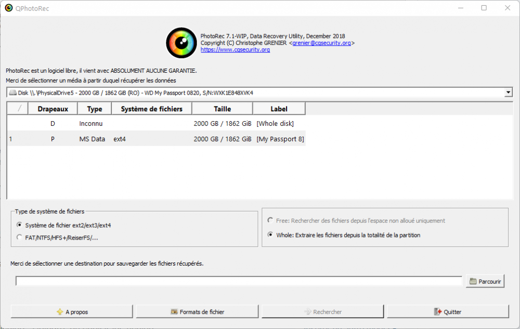Click the disk drive icon in media selector
The height and width of the screenshot is (329, 520).
tap(12, 93)
